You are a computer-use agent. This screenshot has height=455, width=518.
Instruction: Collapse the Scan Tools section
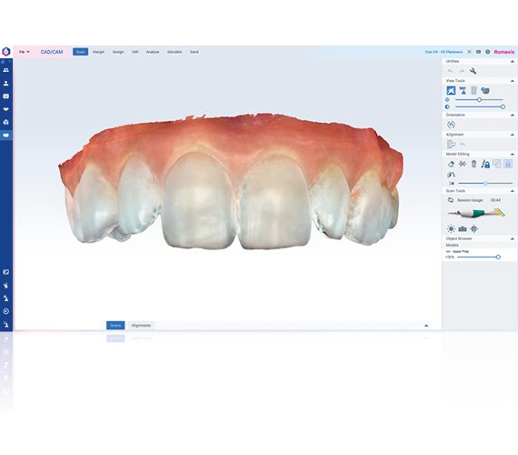pyautogui.click(x=513, y=191)
